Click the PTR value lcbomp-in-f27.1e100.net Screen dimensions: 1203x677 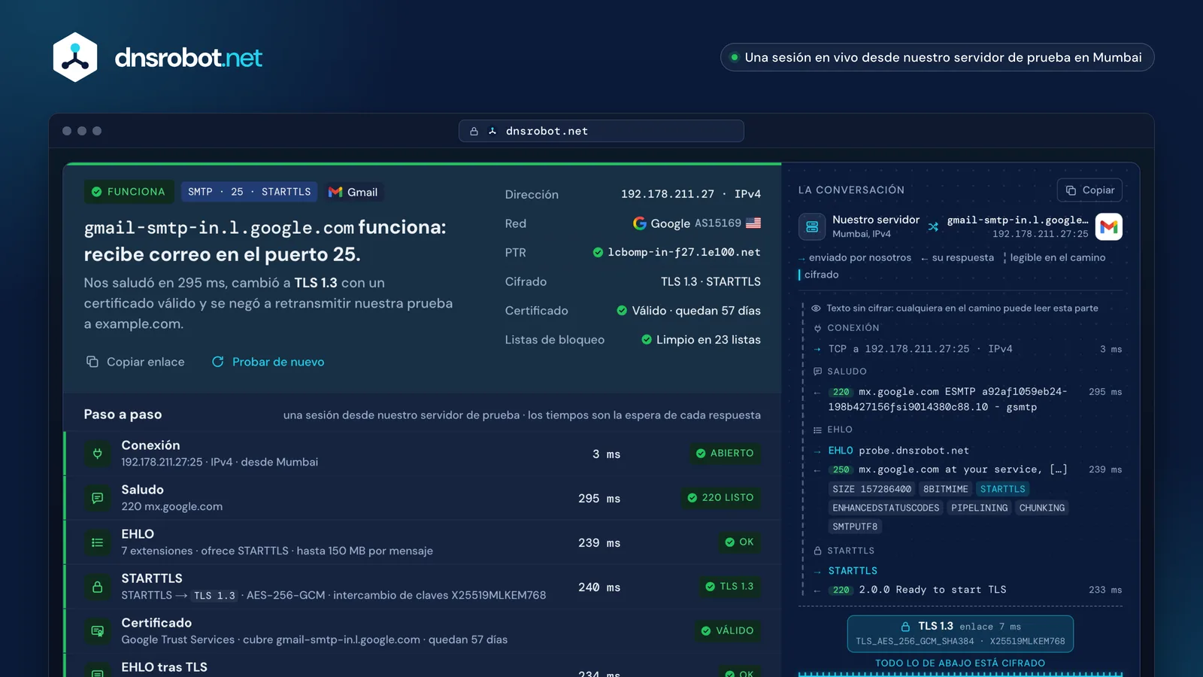(684, 252)
